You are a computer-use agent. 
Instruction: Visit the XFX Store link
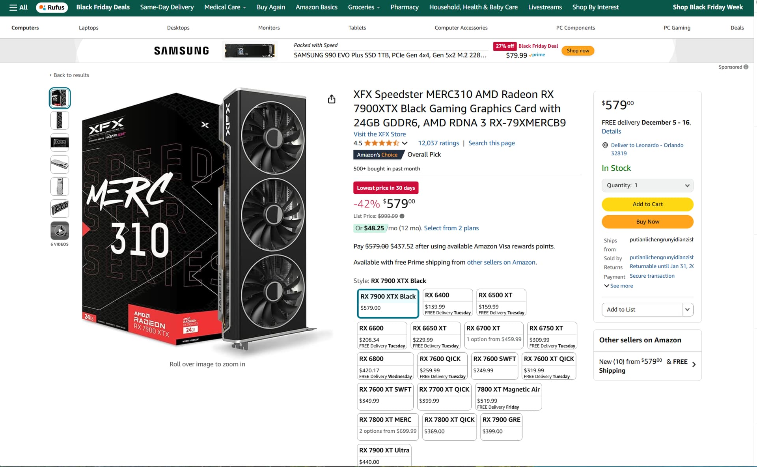[x=379, y=134]
